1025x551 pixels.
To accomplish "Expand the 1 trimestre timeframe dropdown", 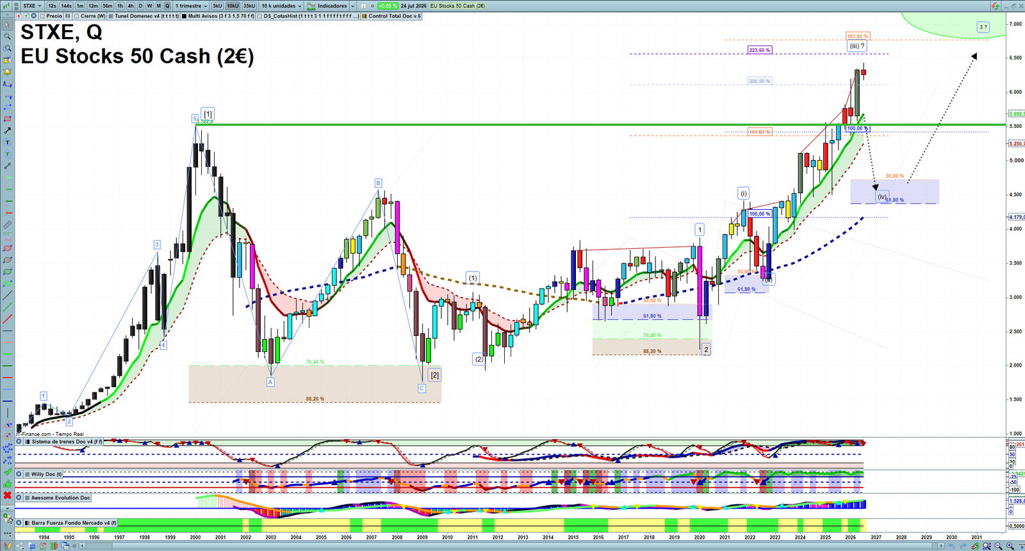I will tap(191, 6).
